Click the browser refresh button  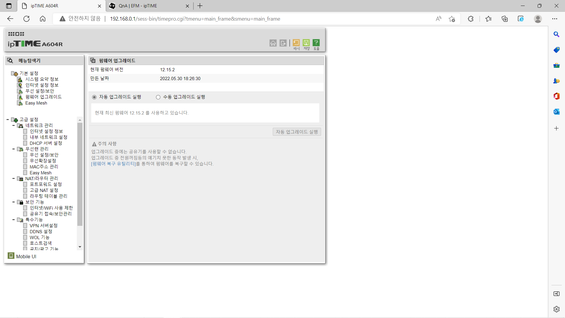tap(26, 19)
